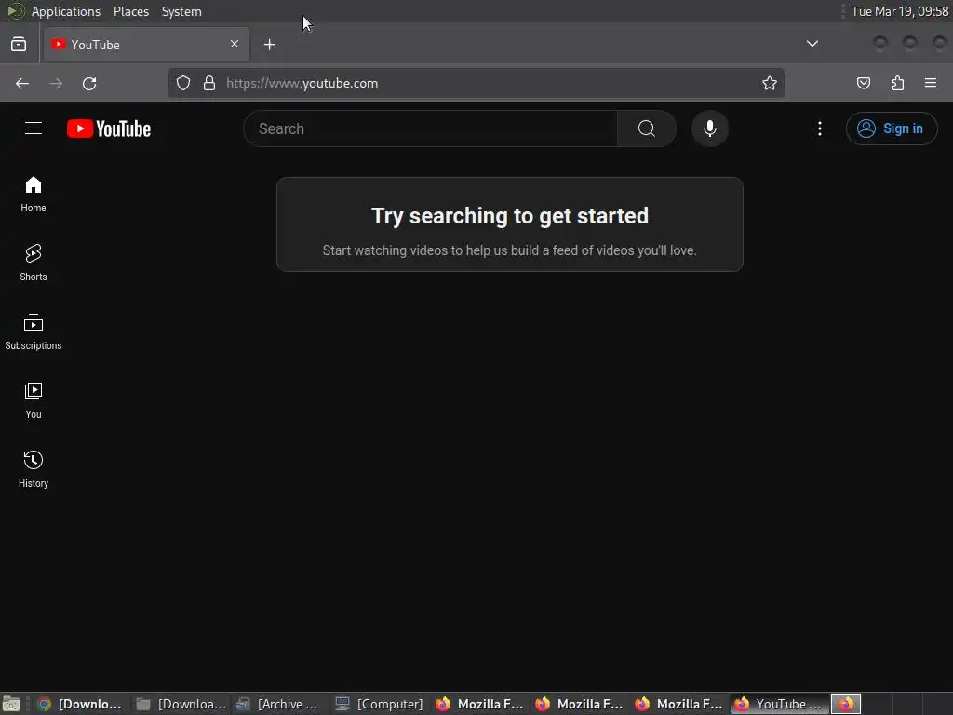The height and width of the screenshot is (715, 953).
Task: Click the date and time clock
Action: [900, 11]
